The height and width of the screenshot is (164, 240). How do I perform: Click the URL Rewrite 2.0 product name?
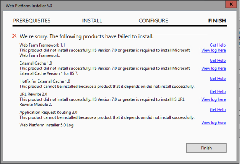click(x=33, y=94)
